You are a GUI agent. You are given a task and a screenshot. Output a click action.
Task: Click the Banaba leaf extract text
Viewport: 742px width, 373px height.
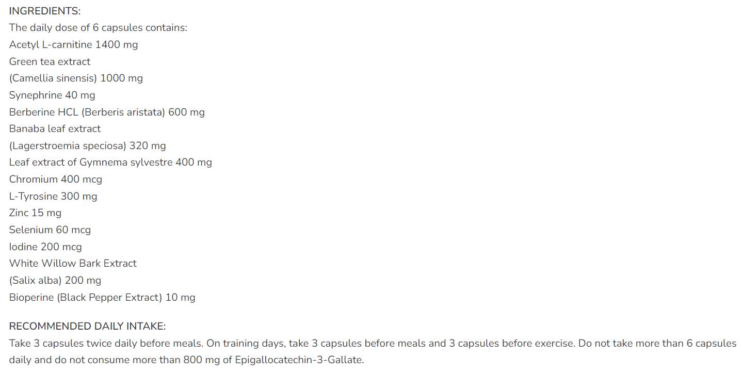[55, 129]
